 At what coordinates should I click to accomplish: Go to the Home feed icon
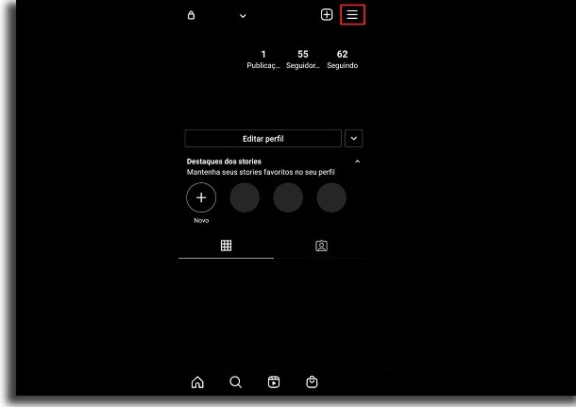(197, 382)
